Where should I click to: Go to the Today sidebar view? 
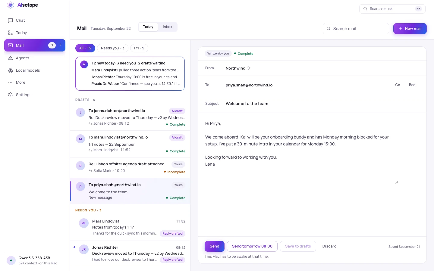point(35,33)
